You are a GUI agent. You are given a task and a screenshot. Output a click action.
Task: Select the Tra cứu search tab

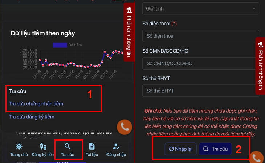(68, 150)
